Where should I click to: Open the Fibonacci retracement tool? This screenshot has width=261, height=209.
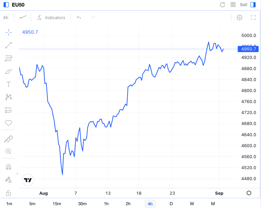(x=8, y=58)
